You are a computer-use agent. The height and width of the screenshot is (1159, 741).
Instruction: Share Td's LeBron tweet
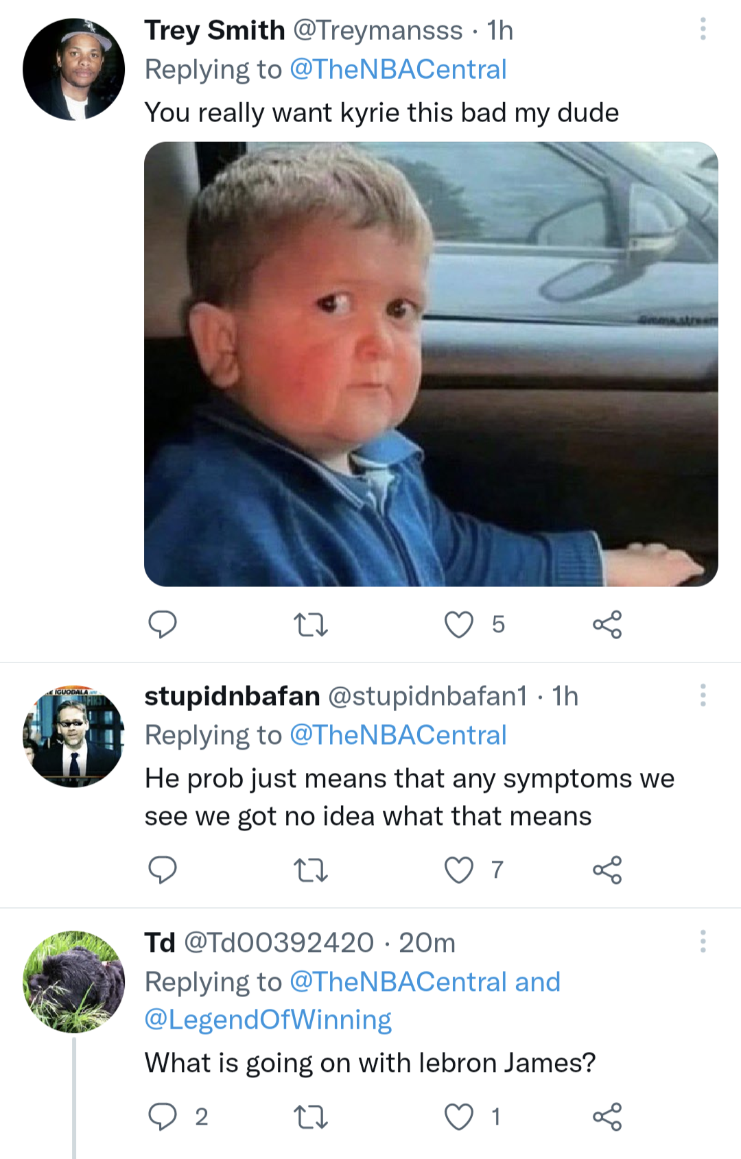[607, 1117]
